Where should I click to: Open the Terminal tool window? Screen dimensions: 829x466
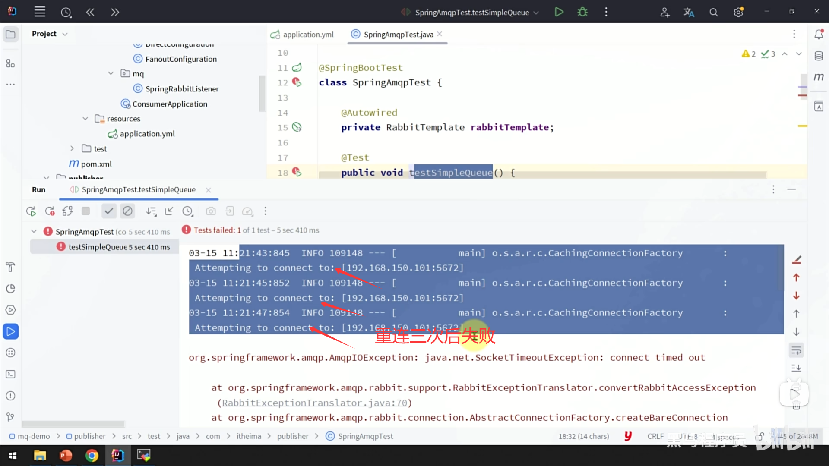point(11,374)
